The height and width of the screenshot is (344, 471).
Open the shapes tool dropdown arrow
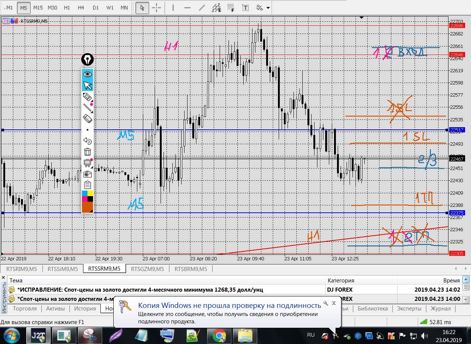[268, 8]
